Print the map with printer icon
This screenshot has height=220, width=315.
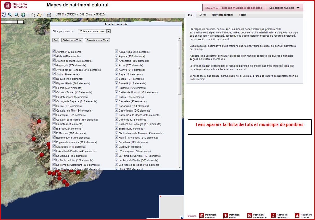click(49, 15)
